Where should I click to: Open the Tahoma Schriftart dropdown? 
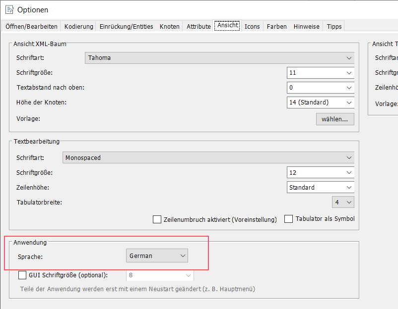(219, 58)
